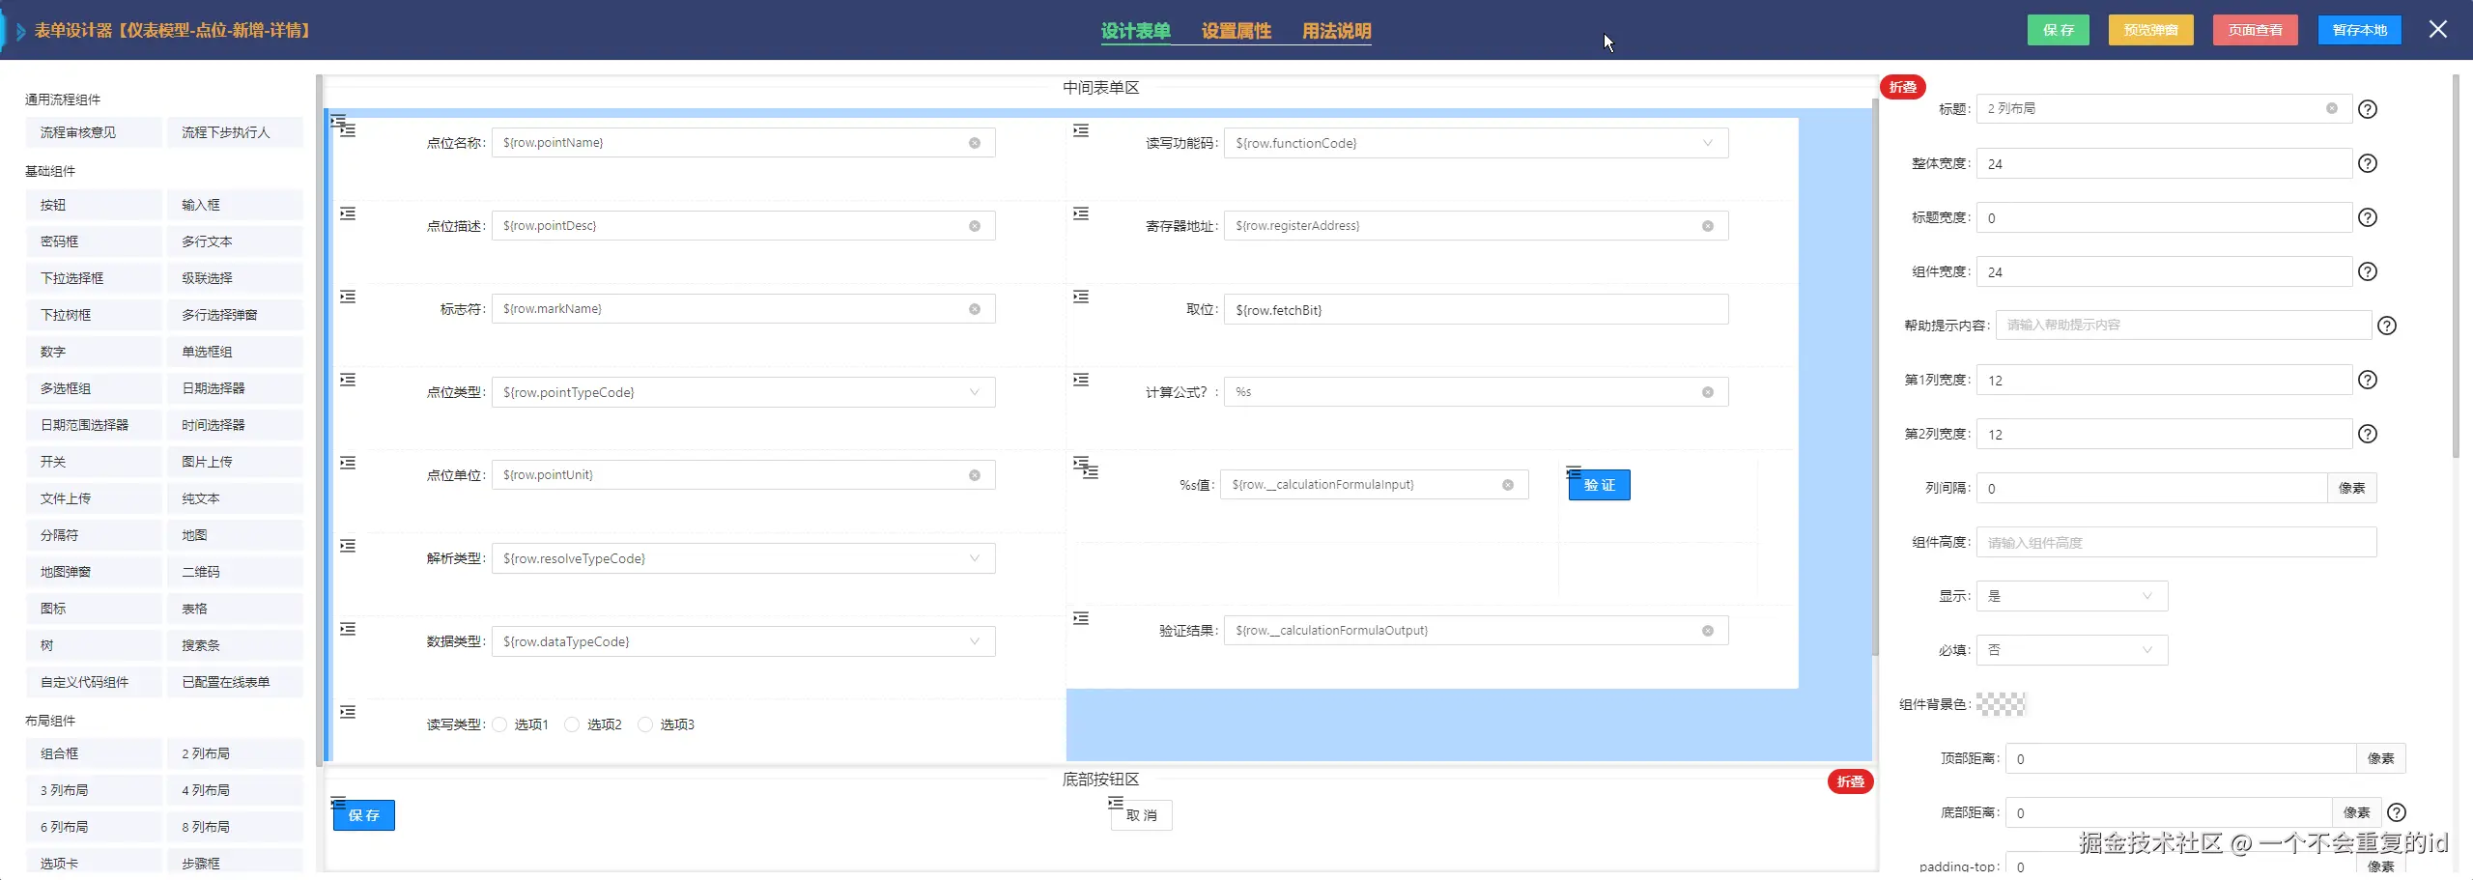This screenshot has width=2473, height=880.
Task: Click the drag handle beside 取位 field
Action: click(1081, 297)
